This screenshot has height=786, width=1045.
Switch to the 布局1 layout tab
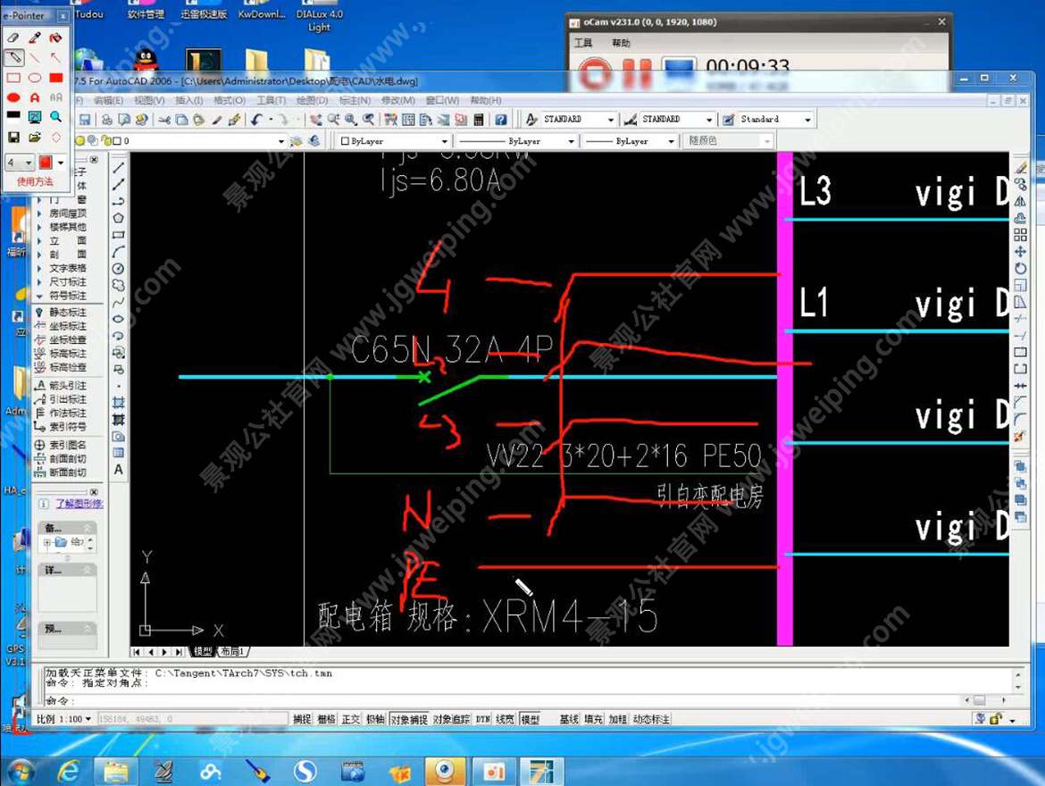tap(233, 651)
